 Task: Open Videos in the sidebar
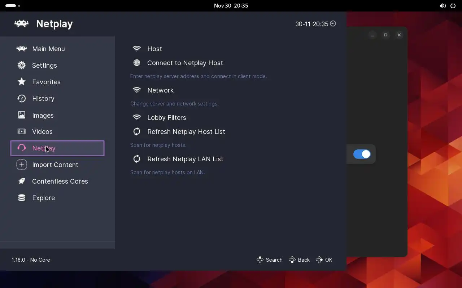pos(57,131)
